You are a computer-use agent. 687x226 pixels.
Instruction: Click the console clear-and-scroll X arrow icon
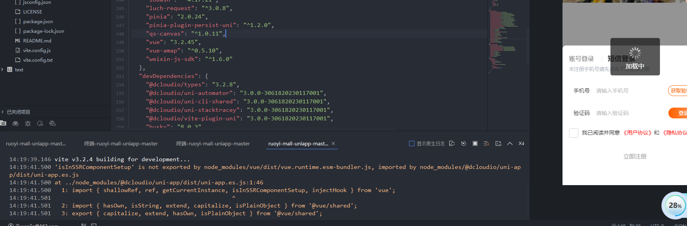(x=522, y=143)
